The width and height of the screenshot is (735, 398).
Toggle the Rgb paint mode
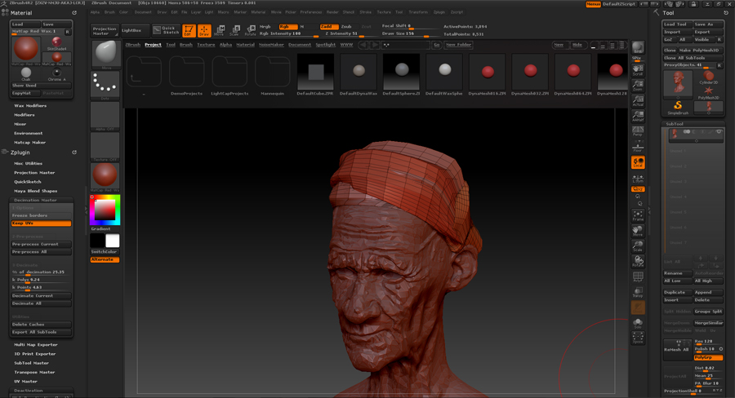(287, 27)
